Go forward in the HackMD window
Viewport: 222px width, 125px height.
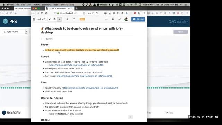click(38, 13)
